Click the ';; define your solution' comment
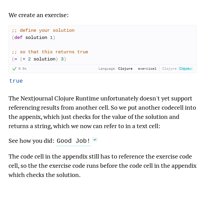 (43, 30)
